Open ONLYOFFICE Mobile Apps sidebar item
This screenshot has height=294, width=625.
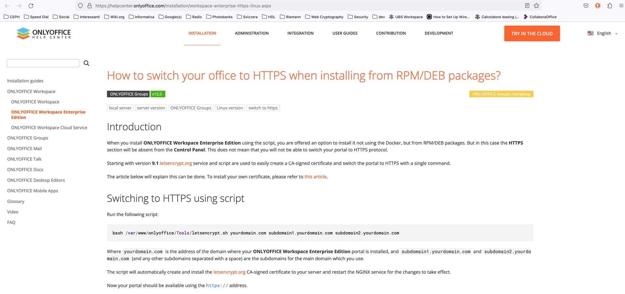(33, 191)
